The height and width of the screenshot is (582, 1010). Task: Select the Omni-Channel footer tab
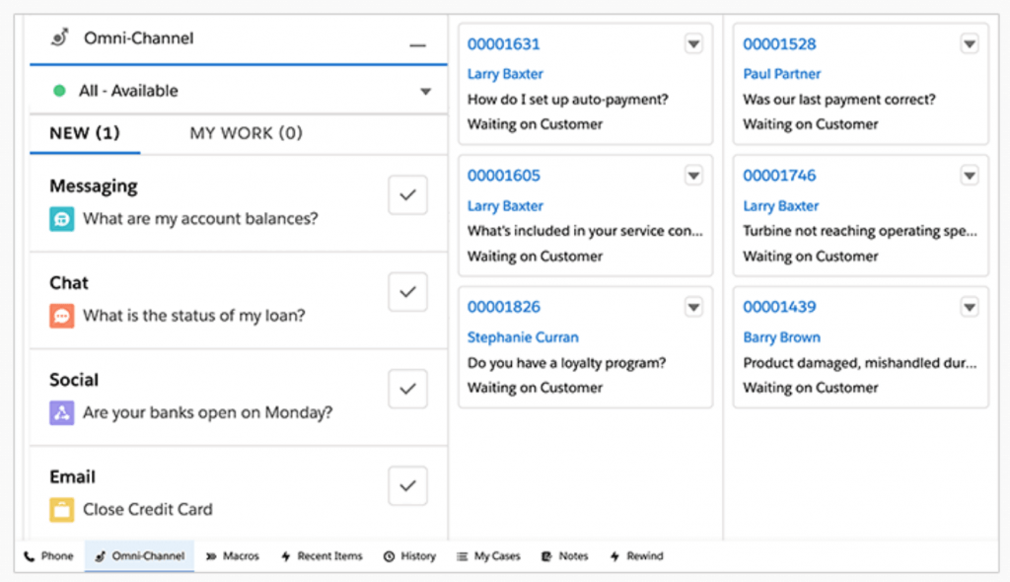coord(138,555)
